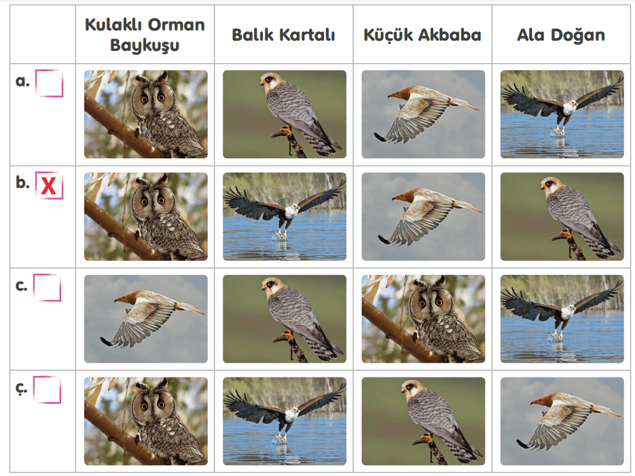Tick the empty checkbox for option c
Image resolution: width=635 pixels, height=476 pixels.
pyautogui.click(x=47, y=288)
